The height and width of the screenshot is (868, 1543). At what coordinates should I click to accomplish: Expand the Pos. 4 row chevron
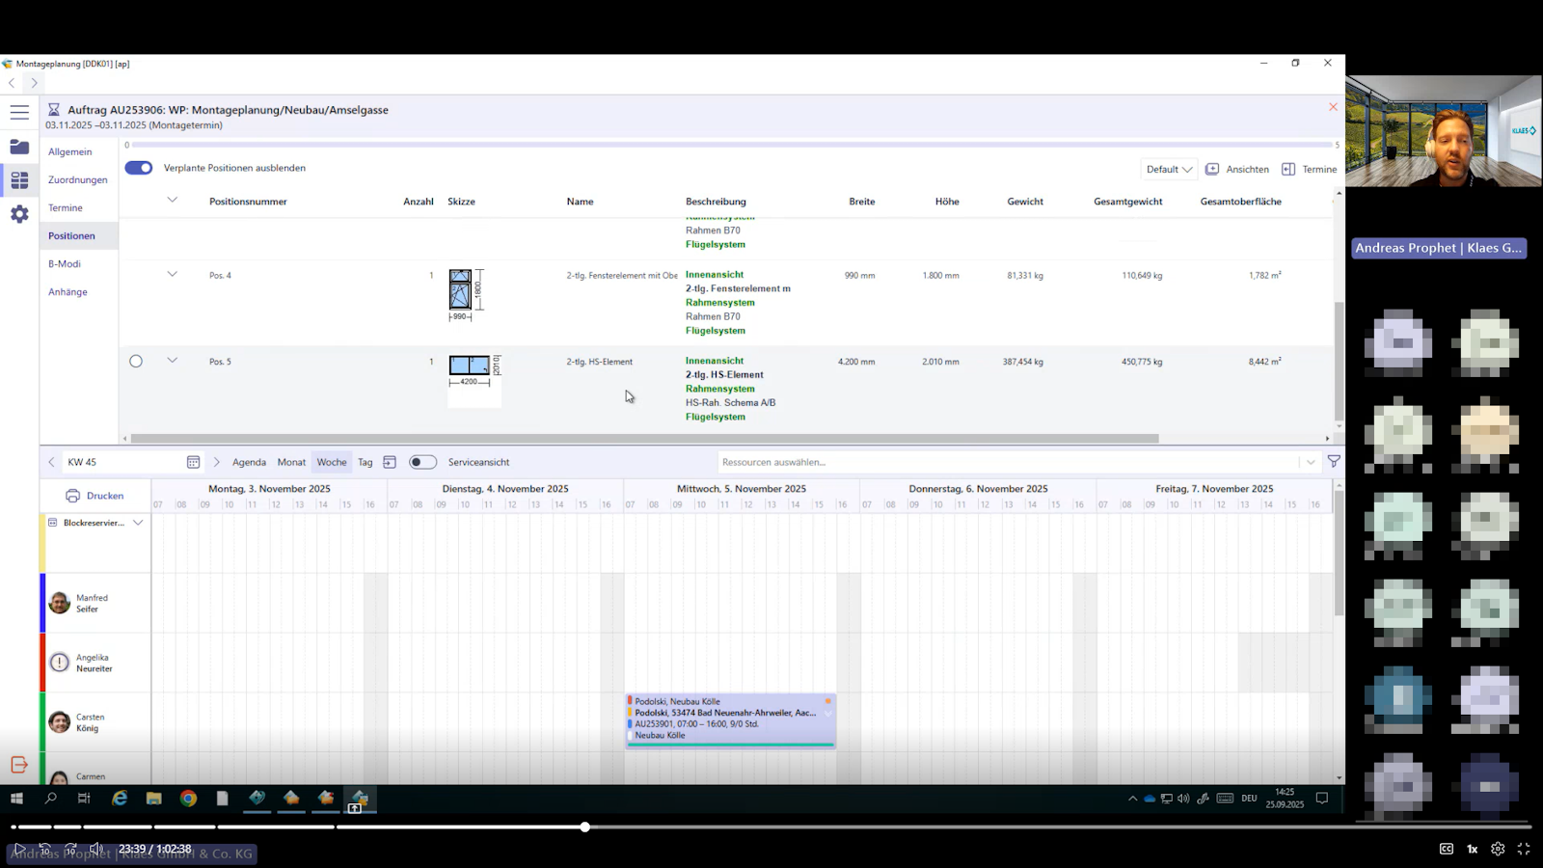[x=173, y=275]
